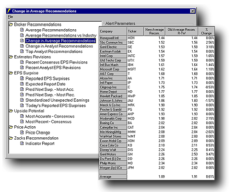Click document icon beside Today's Reported EPS Surprises
The height and width of the screenshot is (192, 235).
tap(22, 106)
